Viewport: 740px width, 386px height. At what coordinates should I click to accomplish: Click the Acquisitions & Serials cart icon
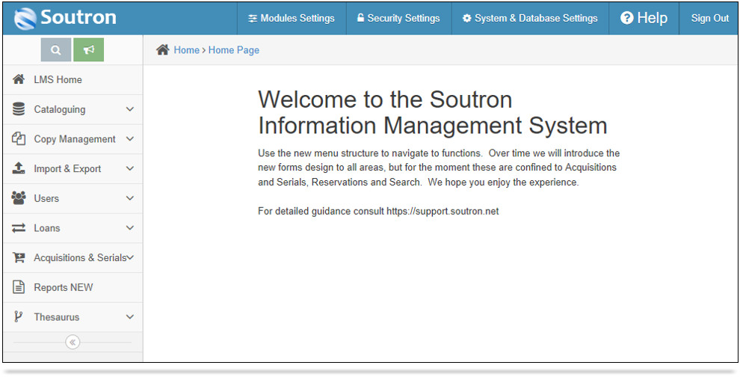19,257
